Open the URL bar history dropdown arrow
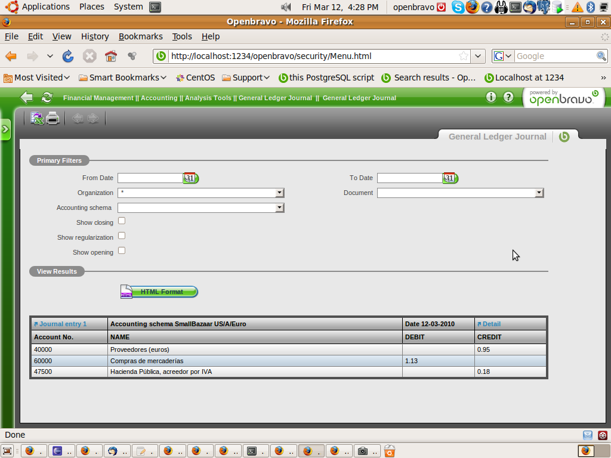611x458 pixels. click(x=478, y=56)
